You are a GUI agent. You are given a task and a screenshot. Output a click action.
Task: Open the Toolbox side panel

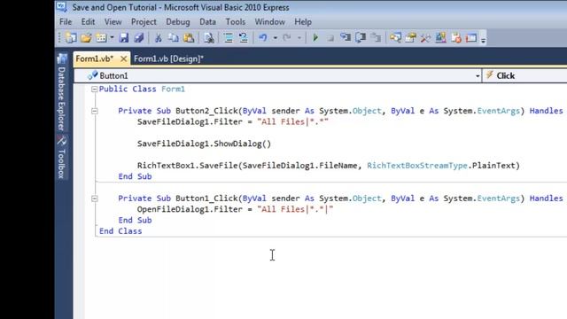click(x=61, y=158)
